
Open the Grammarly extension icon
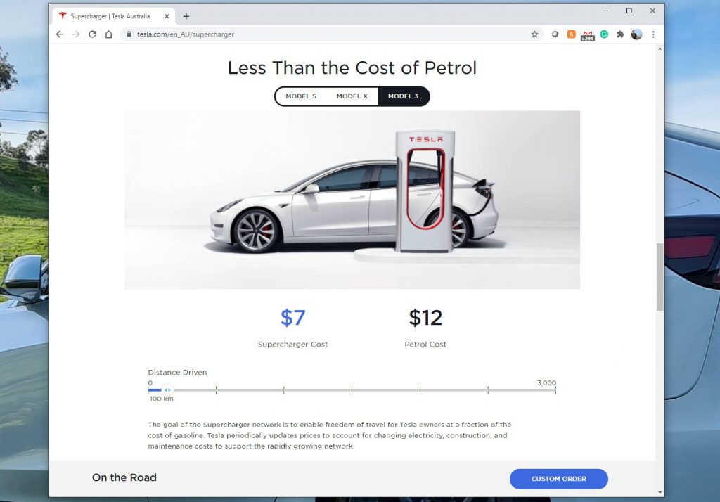click(x=604, y=34)
